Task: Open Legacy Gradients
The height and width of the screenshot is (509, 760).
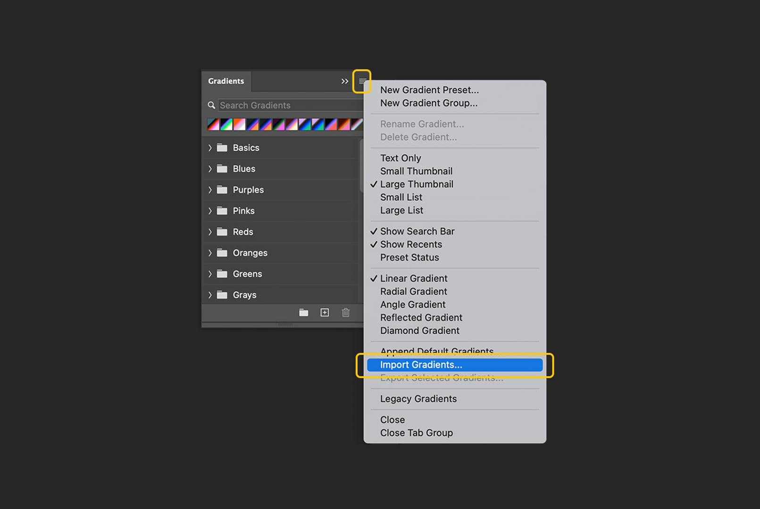Action: [x=418, y=398]
